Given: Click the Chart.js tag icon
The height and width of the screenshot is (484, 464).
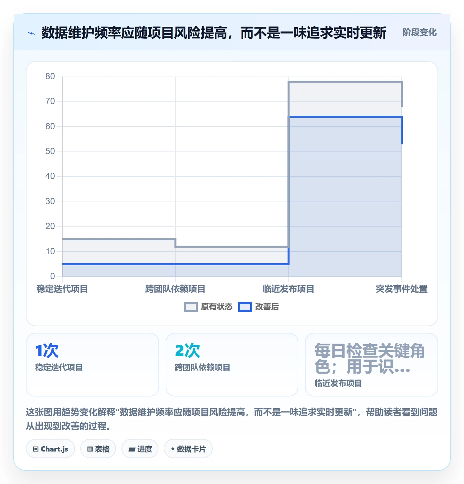Looking at the screenshot, I should pyautogui.click(x=36, y=449).
